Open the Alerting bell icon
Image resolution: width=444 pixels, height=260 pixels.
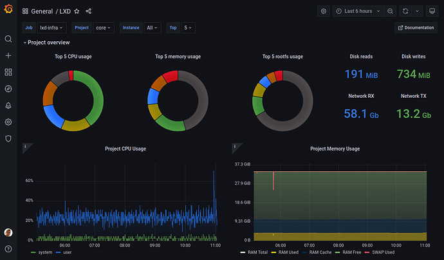tap(8, 106)
